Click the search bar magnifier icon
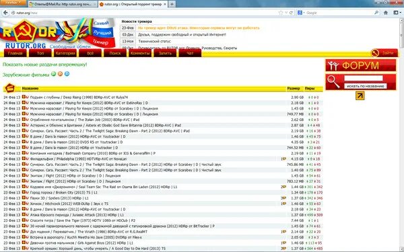404x252 pixels. point(376,13)
